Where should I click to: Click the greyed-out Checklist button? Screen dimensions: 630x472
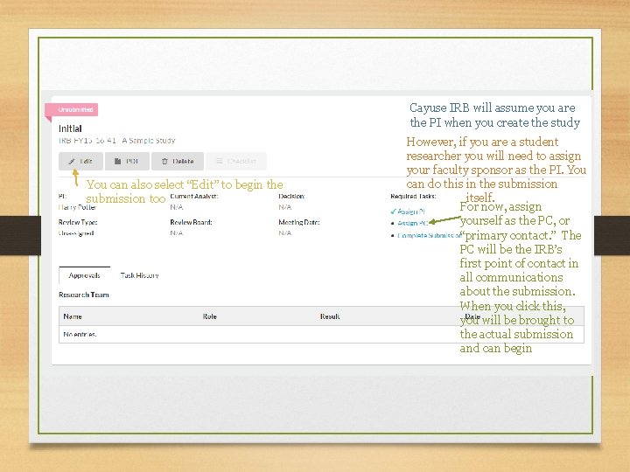[x=236, y=162]
